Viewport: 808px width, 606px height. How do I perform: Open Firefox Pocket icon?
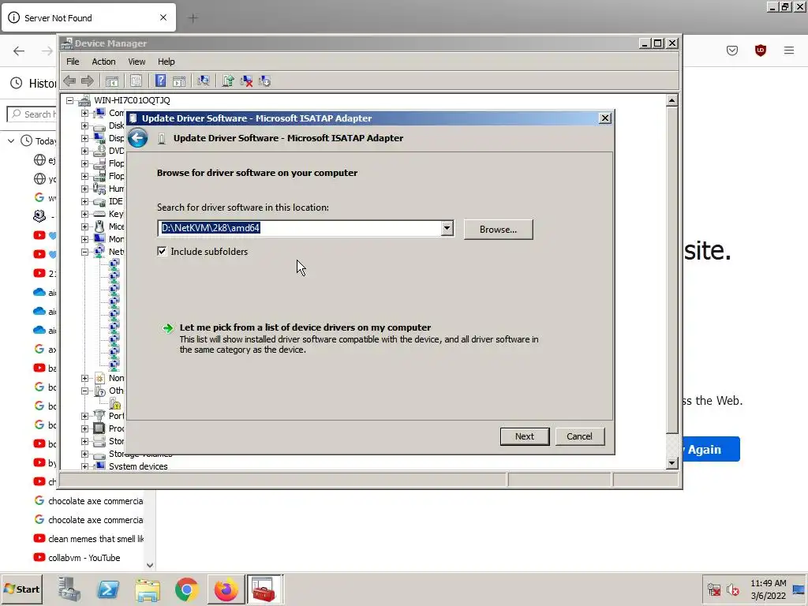tap(732, 50)
